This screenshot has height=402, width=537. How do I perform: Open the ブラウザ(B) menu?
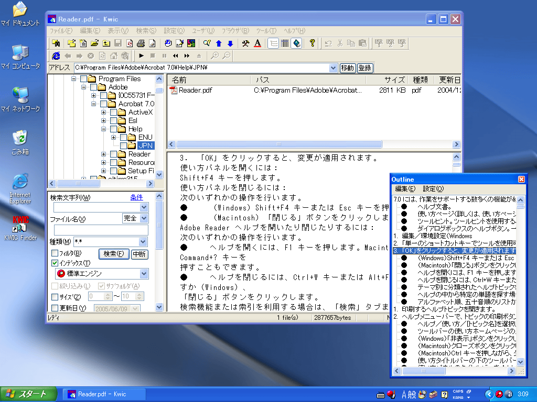(x=235, y=31)
